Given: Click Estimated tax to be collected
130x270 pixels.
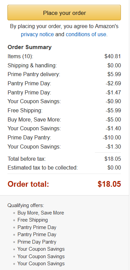Looking at the screenshot, I should coord(43,168).
